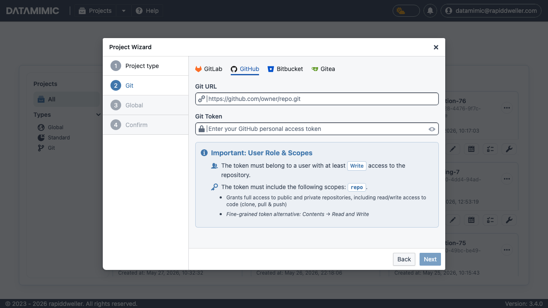
Task: Filter by Global project type
Action: point(56,127)
